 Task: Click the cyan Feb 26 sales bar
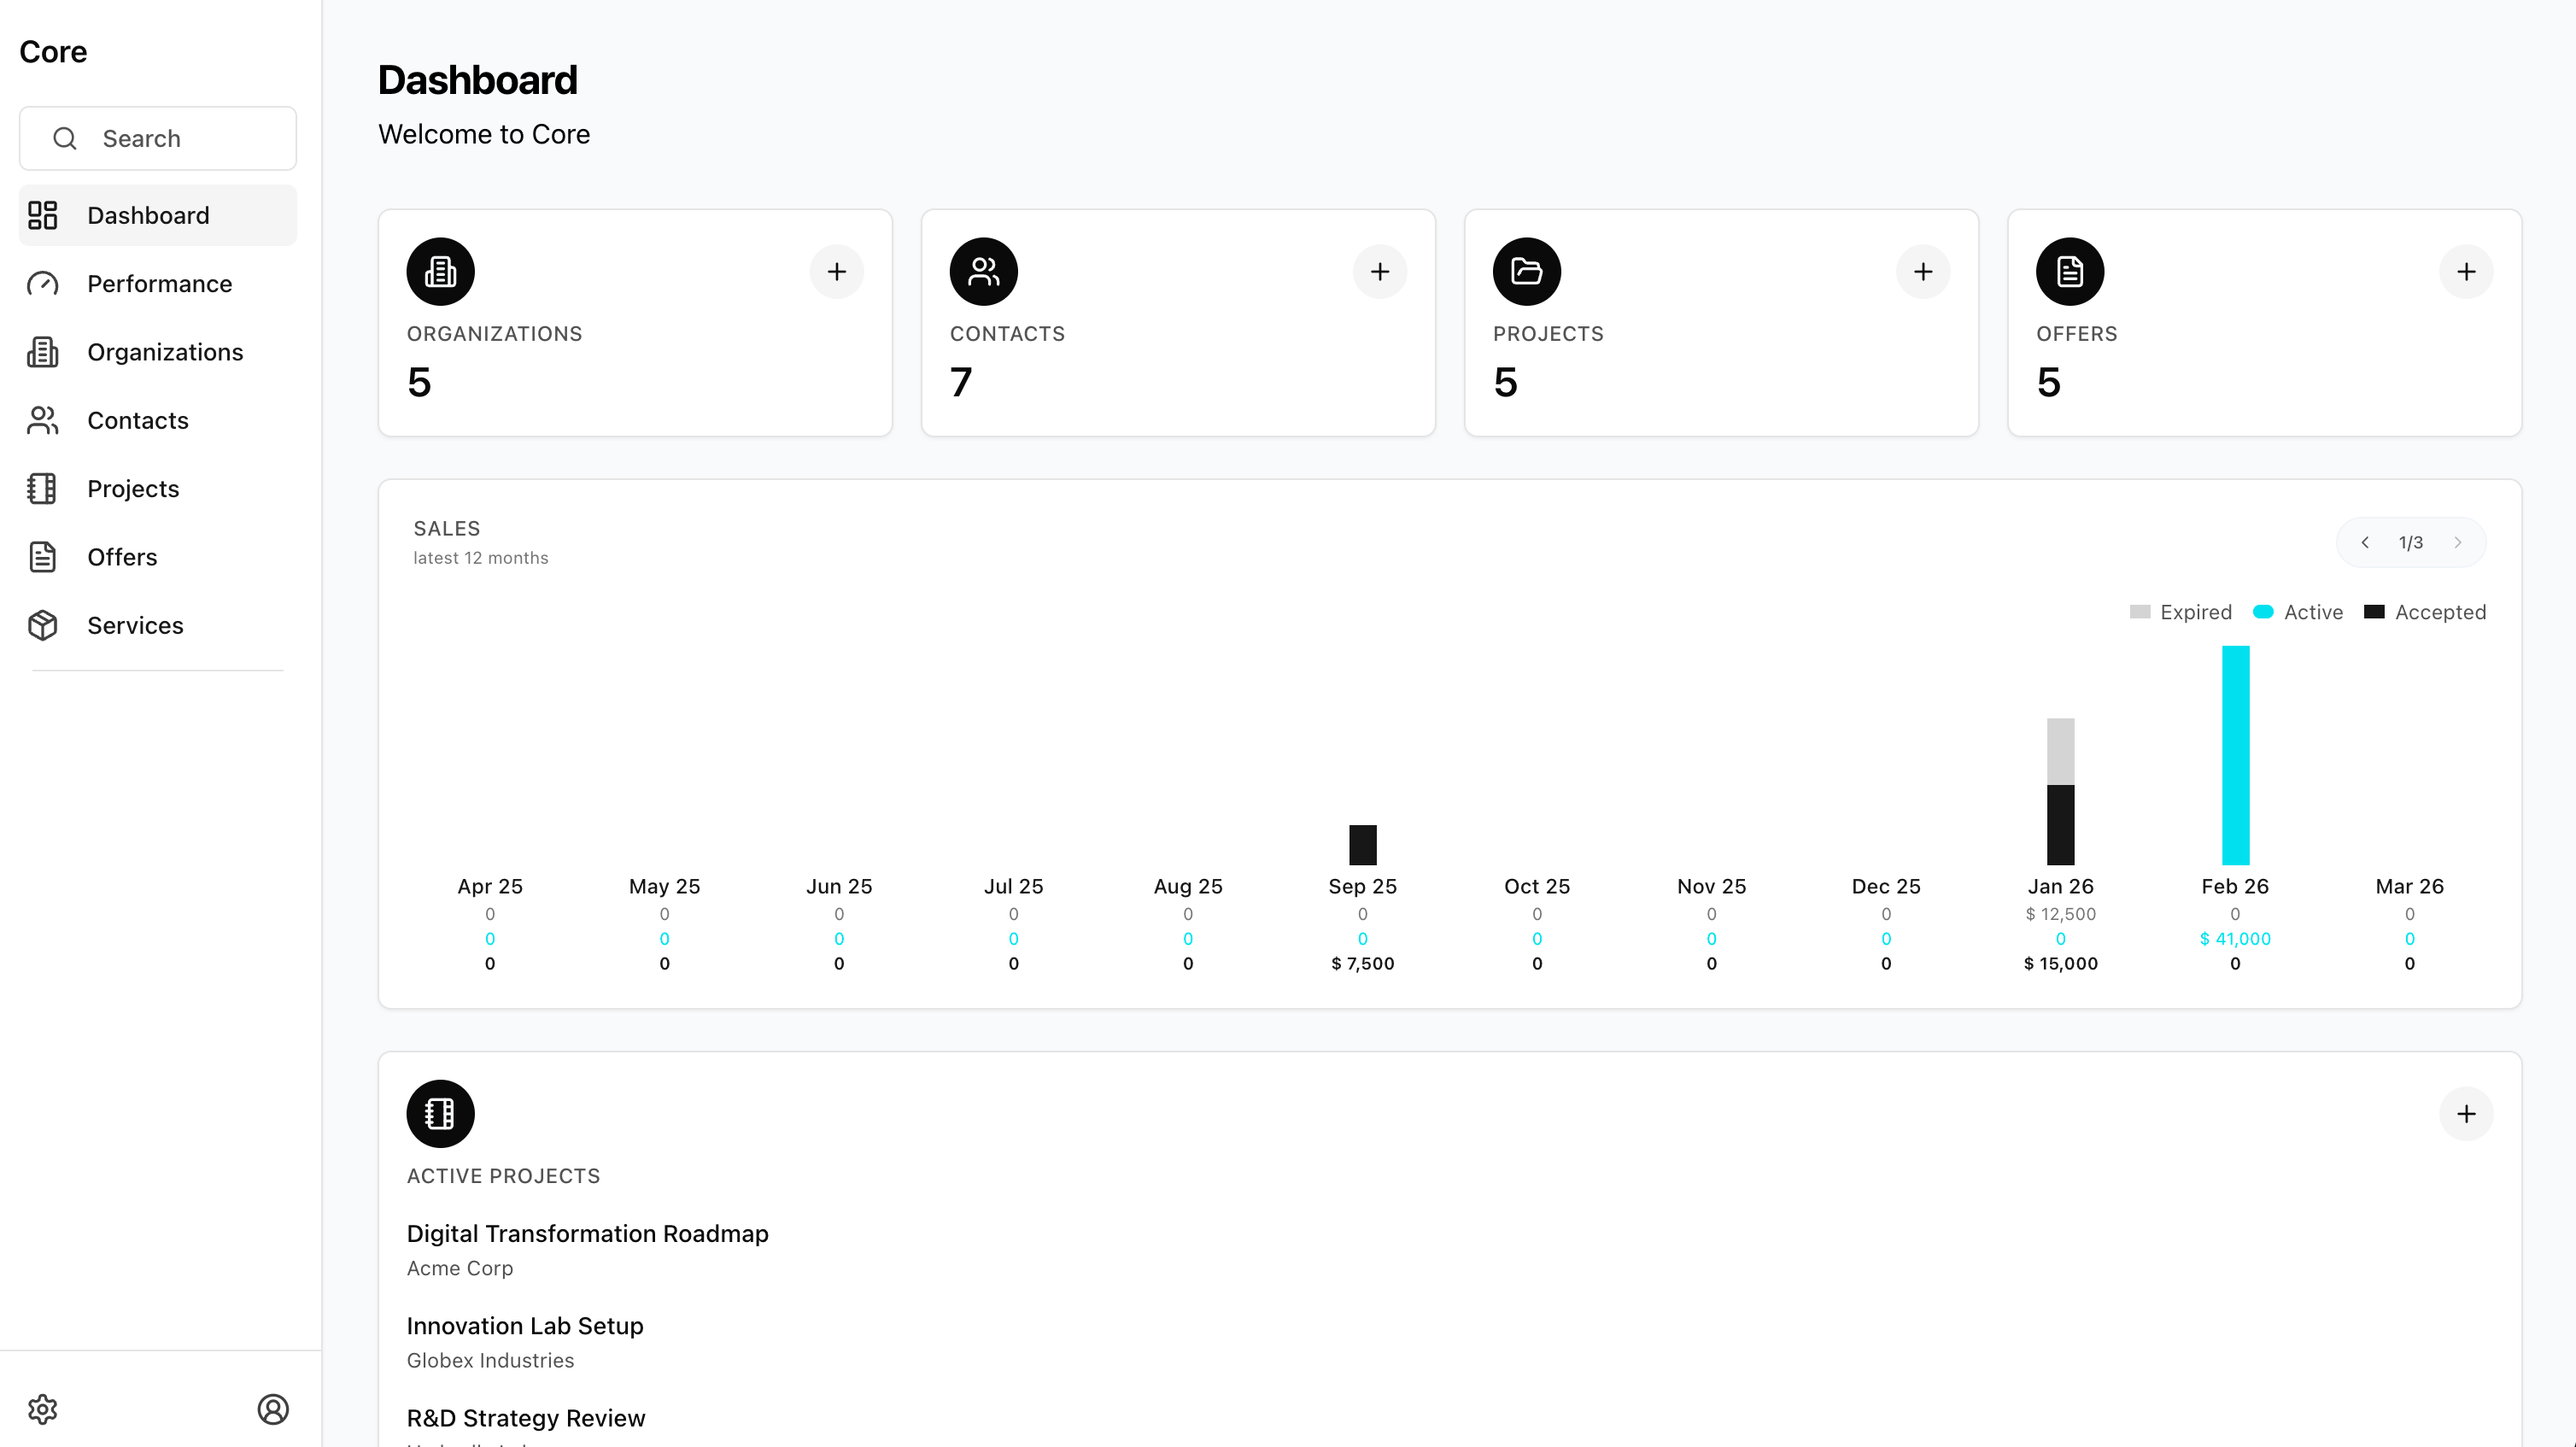(x=2234, y=755)
